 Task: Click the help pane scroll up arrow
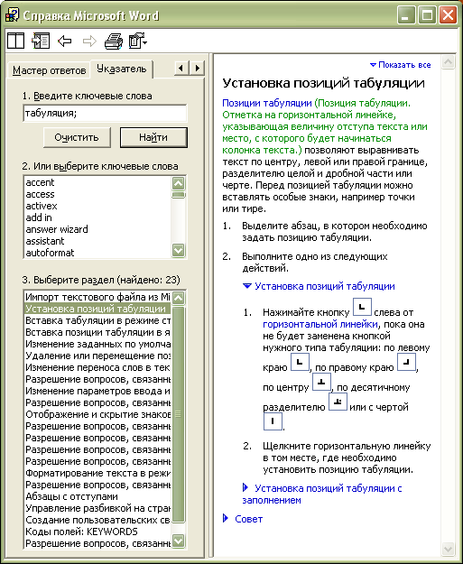(x=448, y=62)
